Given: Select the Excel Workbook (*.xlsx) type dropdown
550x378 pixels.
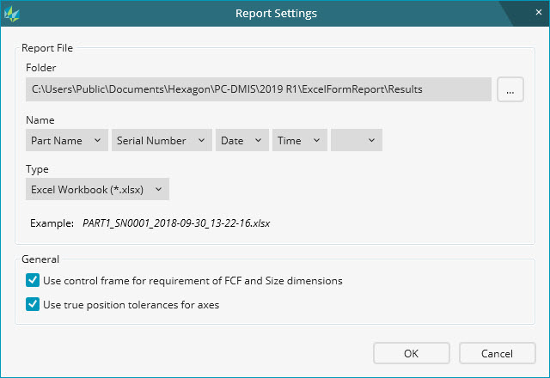Looking at the screenshot, I should click(97, 189).
